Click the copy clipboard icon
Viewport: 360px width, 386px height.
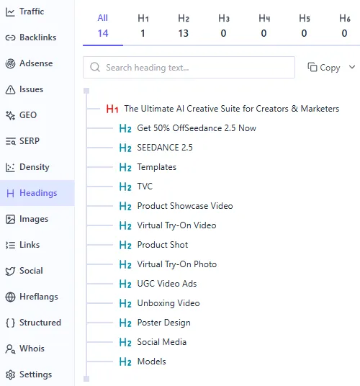coord(312,67)
